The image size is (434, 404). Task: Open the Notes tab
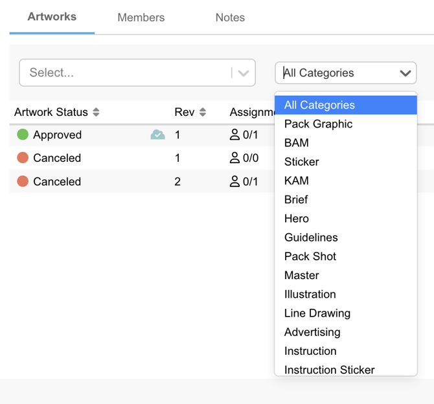coord(230,17)
